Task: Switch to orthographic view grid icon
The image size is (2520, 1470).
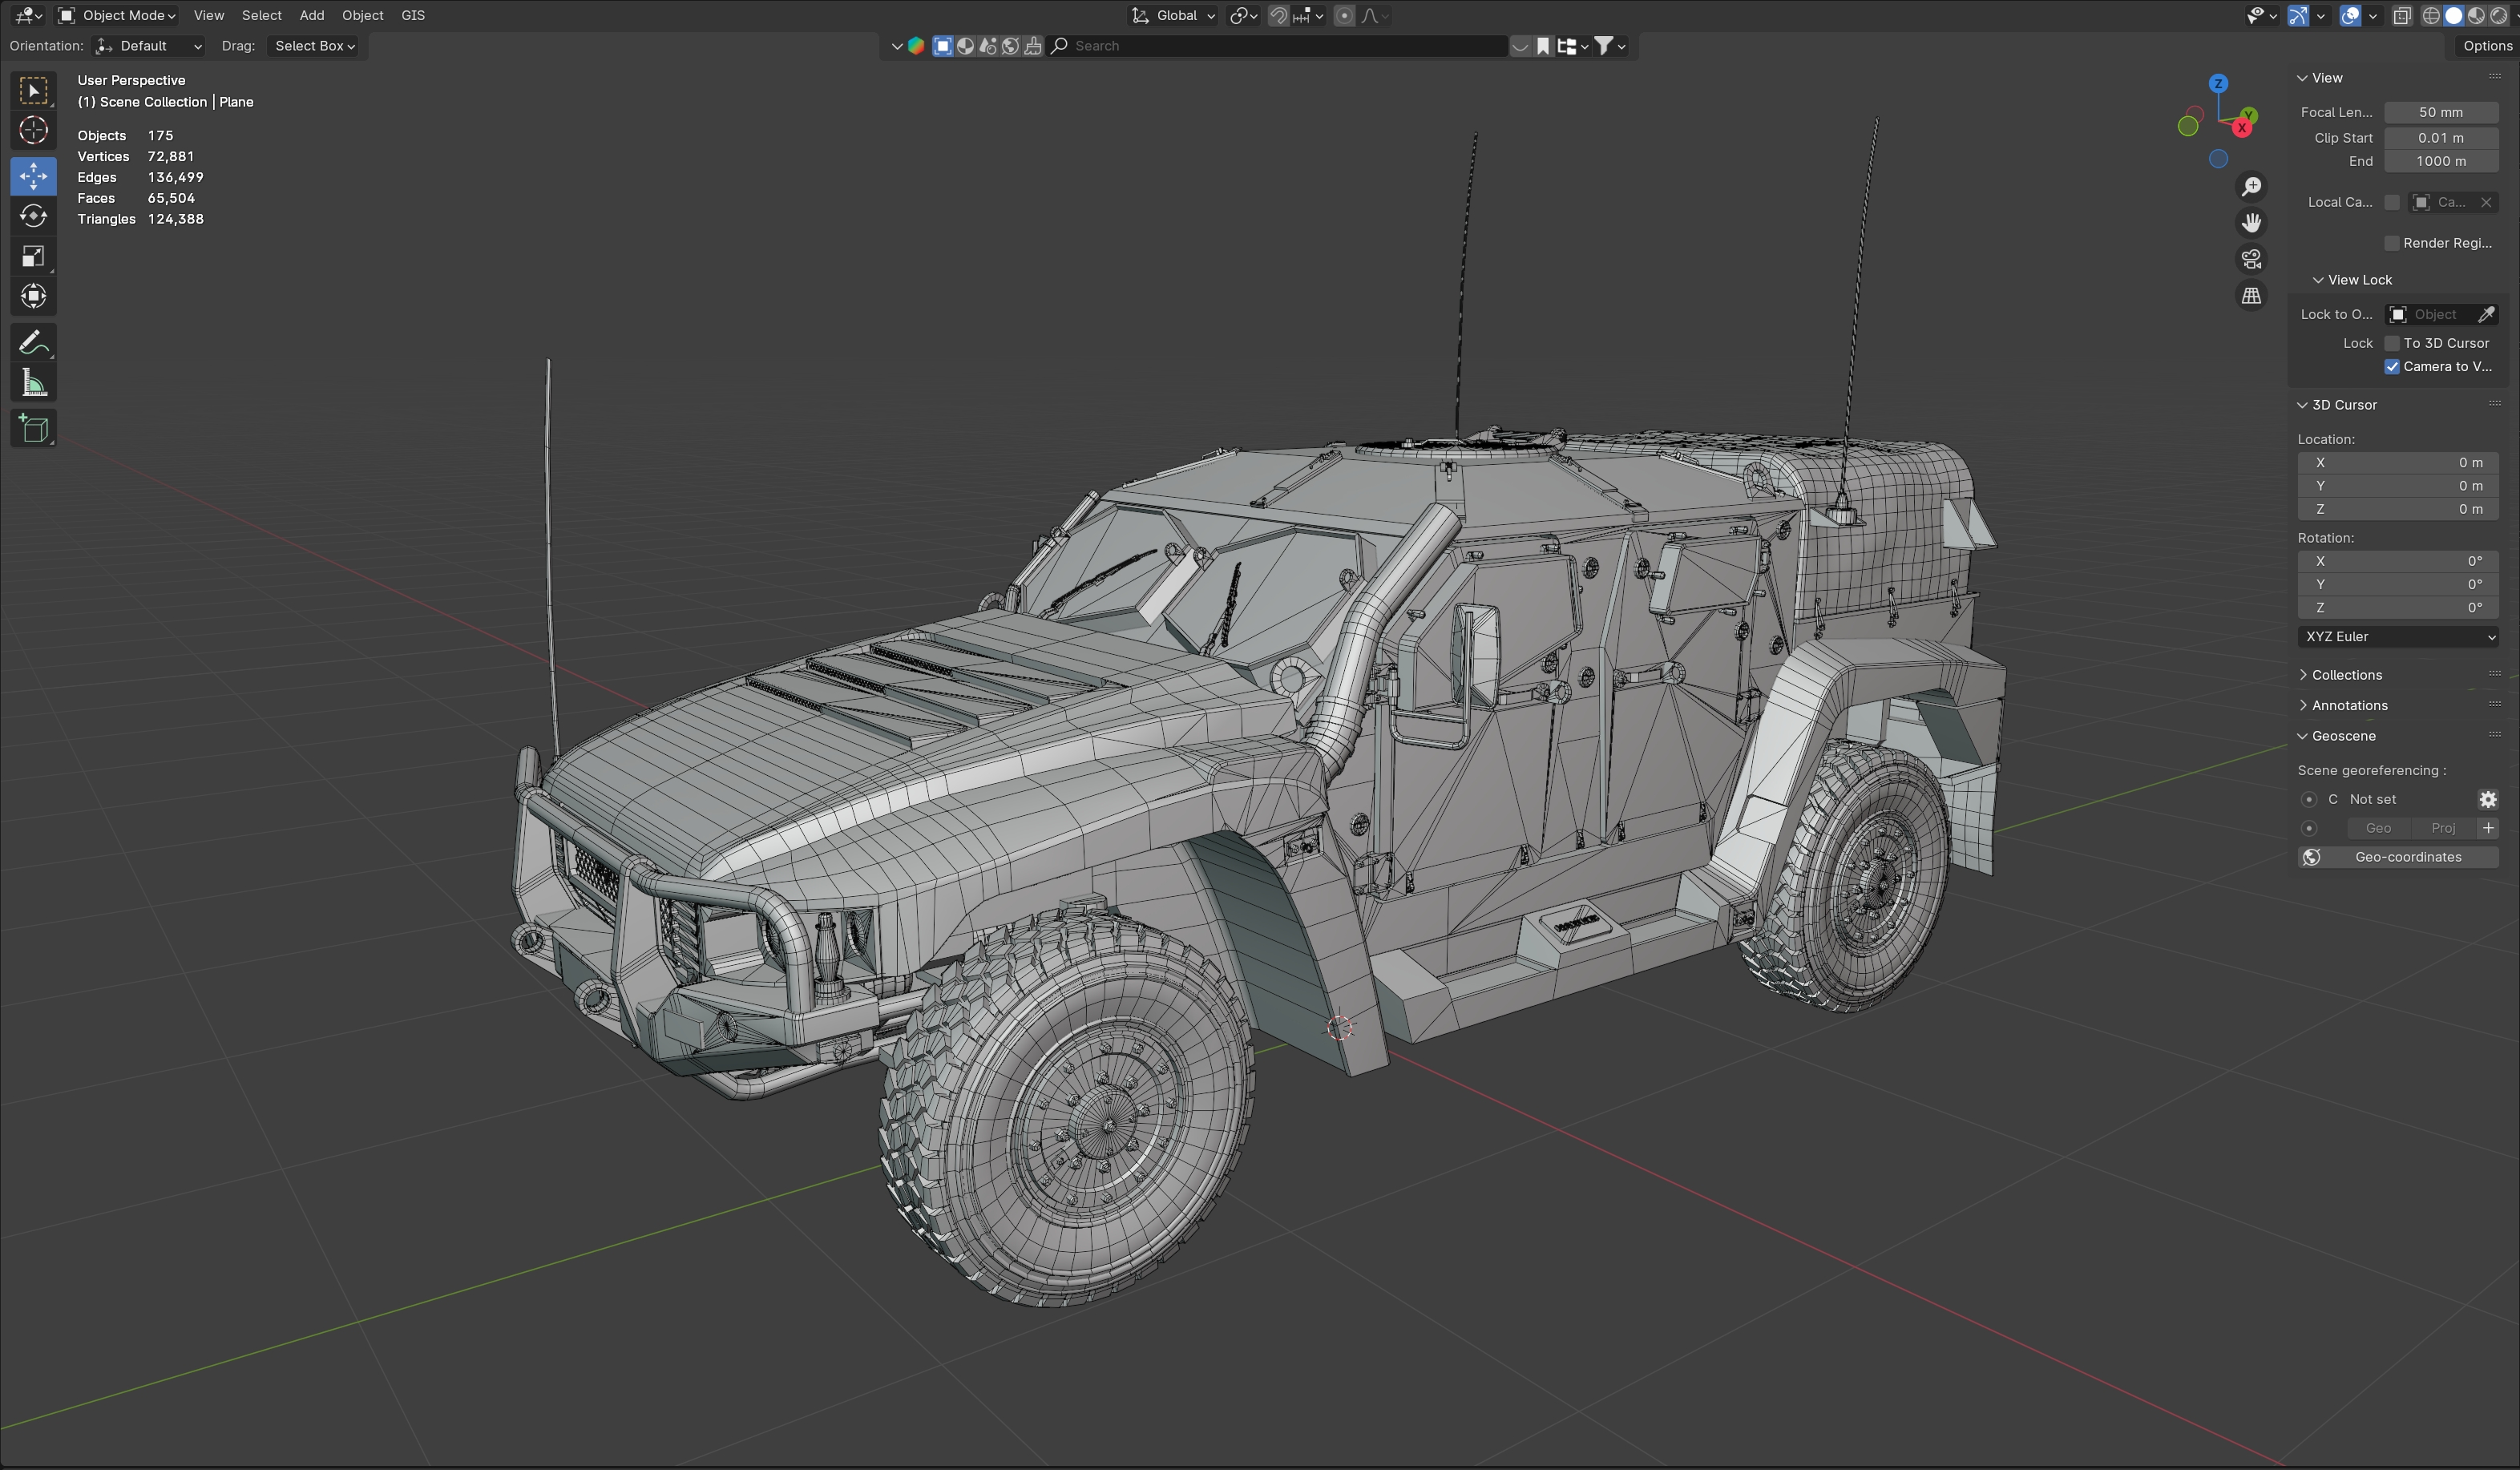Action: click(x=2251, y=296)
